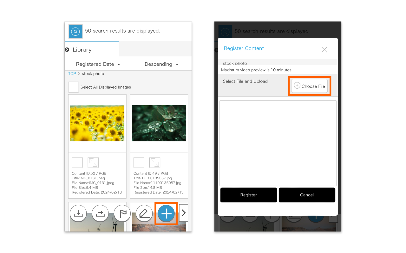Tick the checkbox for 11100135057.jpg

tap(139, 163)
